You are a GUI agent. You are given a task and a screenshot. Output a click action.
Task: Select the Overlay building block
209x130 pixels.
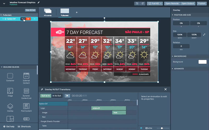pos(10,107)
